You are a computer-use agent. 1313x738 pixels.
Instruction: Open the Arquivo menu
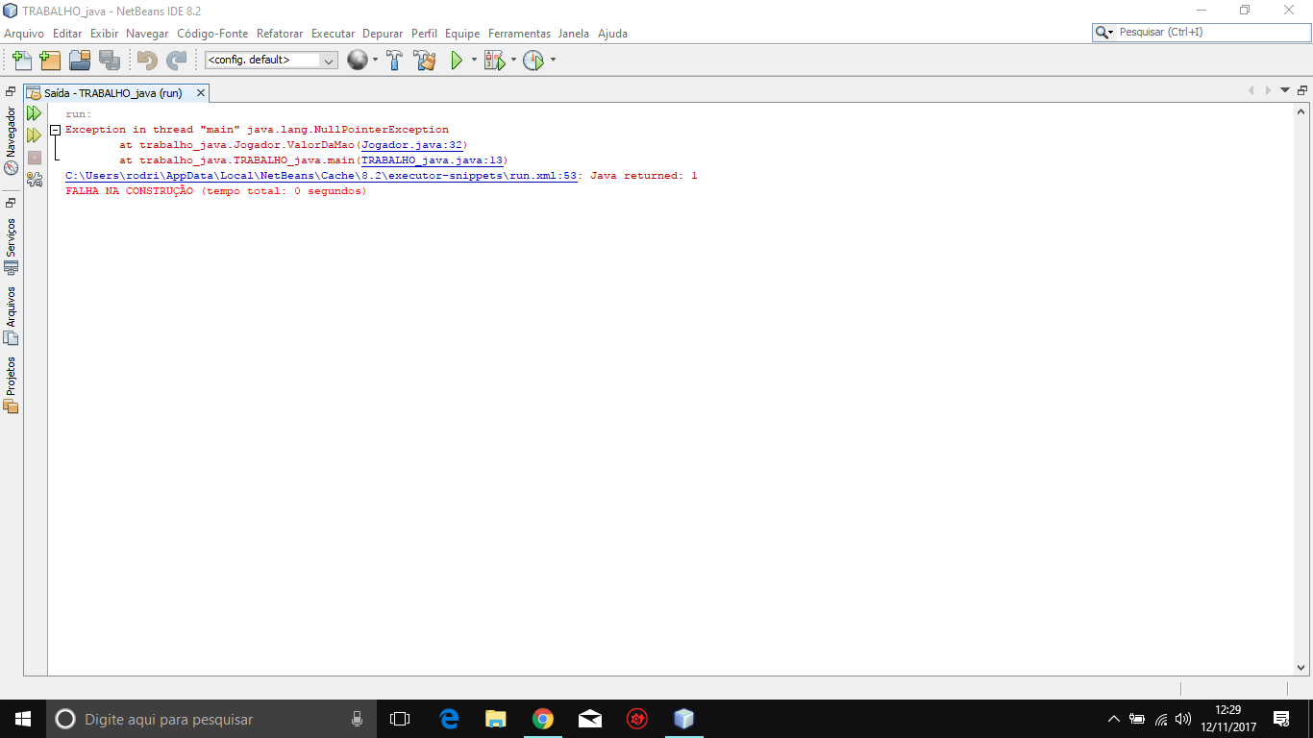point(24,33)
